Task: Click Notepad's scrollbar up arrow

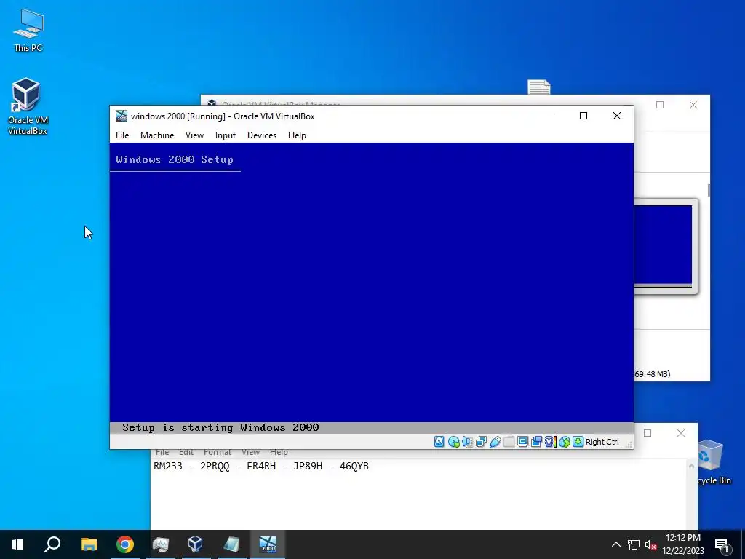Action: tap(691, 466)
